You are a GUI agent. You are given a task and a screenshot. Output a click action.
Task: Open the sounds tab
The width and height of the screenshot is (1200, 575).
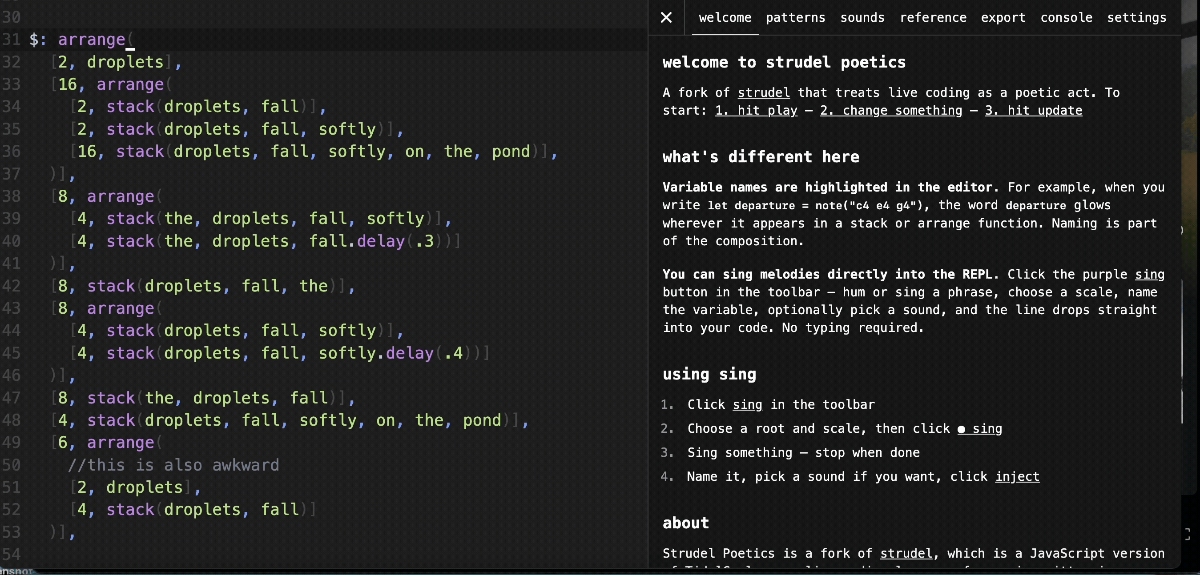click(x=862, y=18)
